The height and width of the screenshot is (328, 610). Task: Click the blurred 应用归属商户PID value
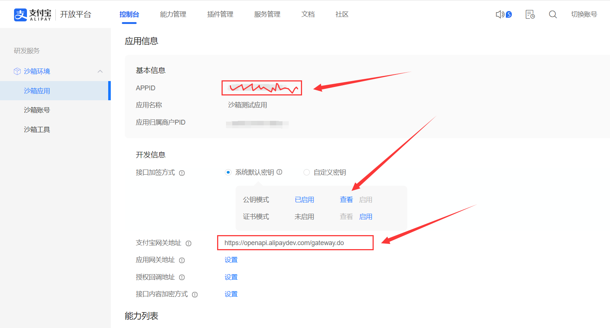click(257, 124)
